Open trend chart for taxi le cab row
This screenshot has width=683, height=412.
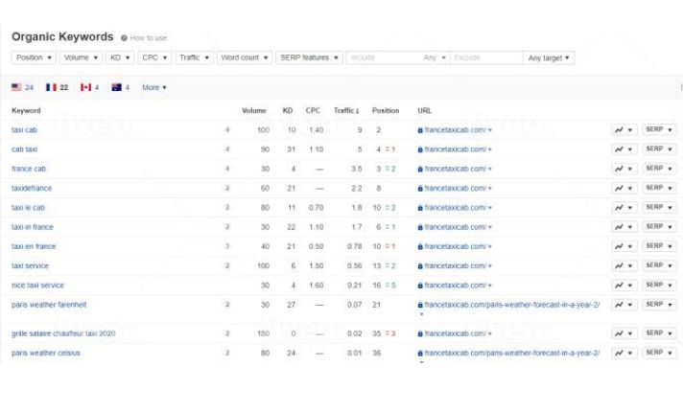click(624, 208)
